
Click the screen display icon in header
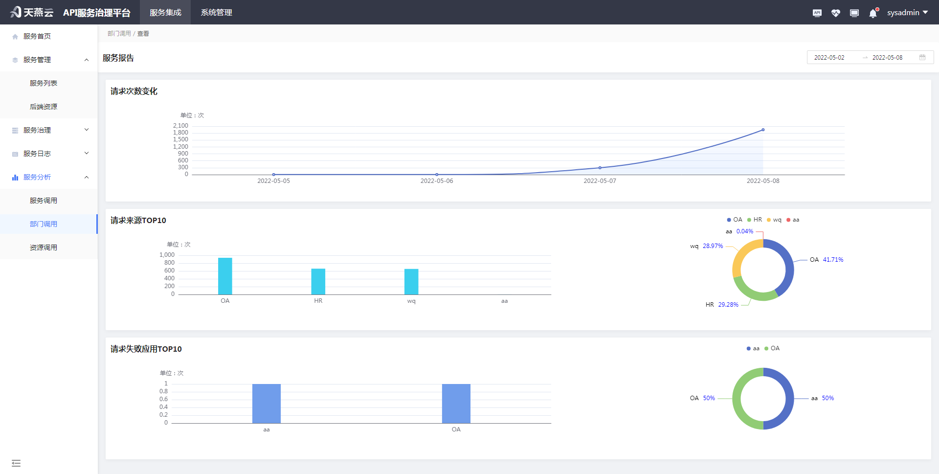[854, 13]
